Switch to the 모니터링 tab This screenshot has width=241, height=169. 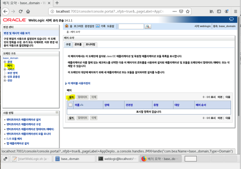tap(90, 44)
